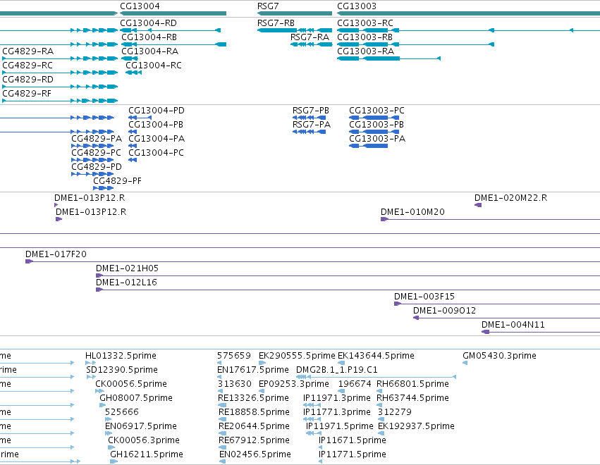Click the CG13003-RB transcript label
The image size is (600, 465).
(x=365, y=37)
